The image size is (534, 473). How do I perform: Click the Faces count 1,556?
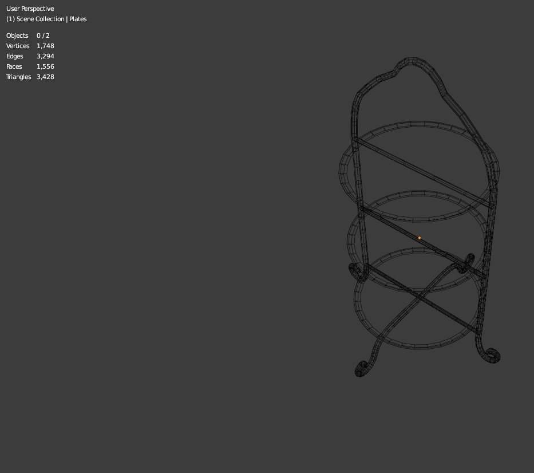45,66
